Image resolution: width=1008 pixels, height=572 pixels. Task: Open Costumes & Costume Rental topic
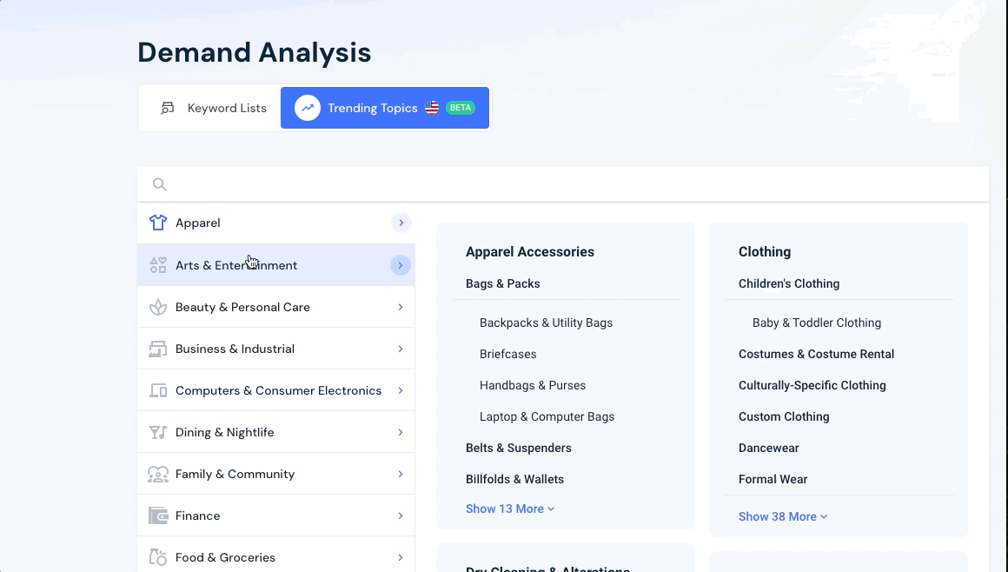(x=816, y=354)
